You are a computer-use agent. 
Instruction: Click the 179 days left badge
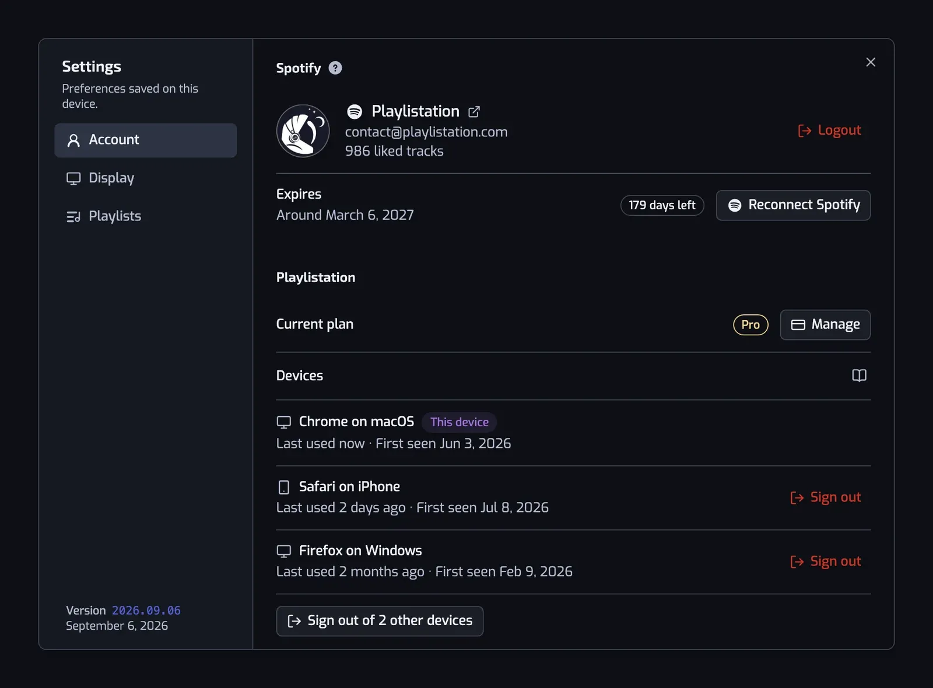pos(662,205)
